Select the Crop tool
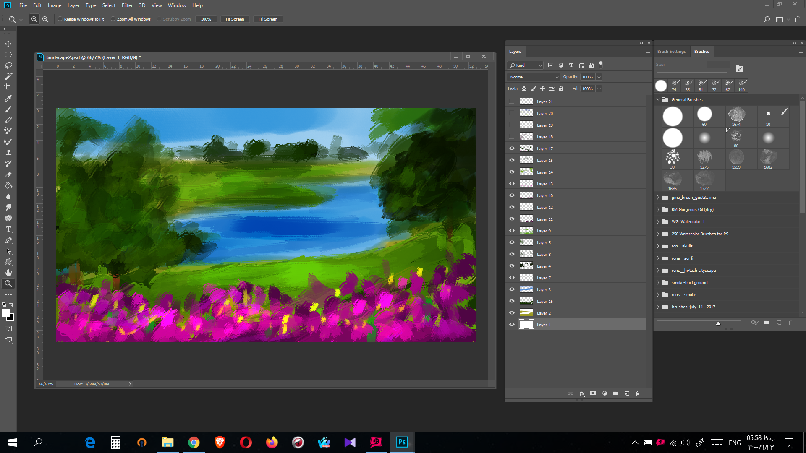 pyautogui.click(x=8, y=87)
